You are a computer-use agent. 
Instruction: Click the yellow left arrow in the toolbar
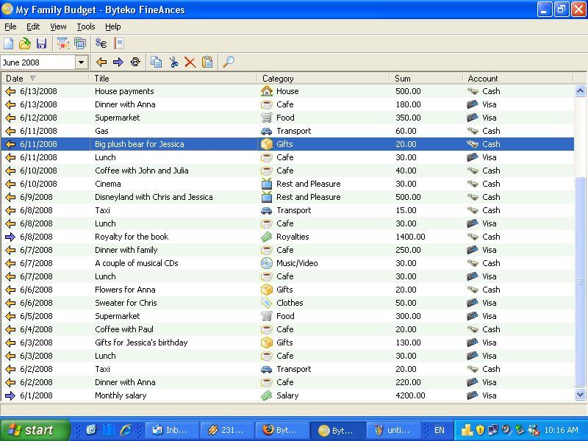pyautogui.click(x=102, y=62)
